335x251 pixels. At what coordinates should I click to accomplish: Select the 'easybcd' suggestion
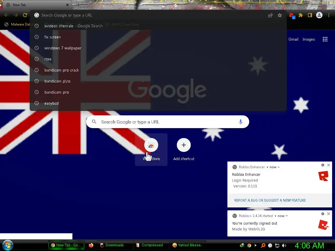click(158, 103)
